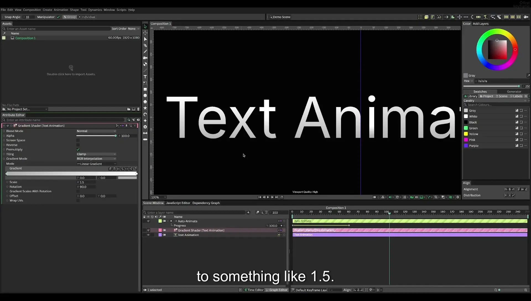Open the Linear Gradient mode dropdown
This screenshot has width=531, height=301.
click(96, 164)
